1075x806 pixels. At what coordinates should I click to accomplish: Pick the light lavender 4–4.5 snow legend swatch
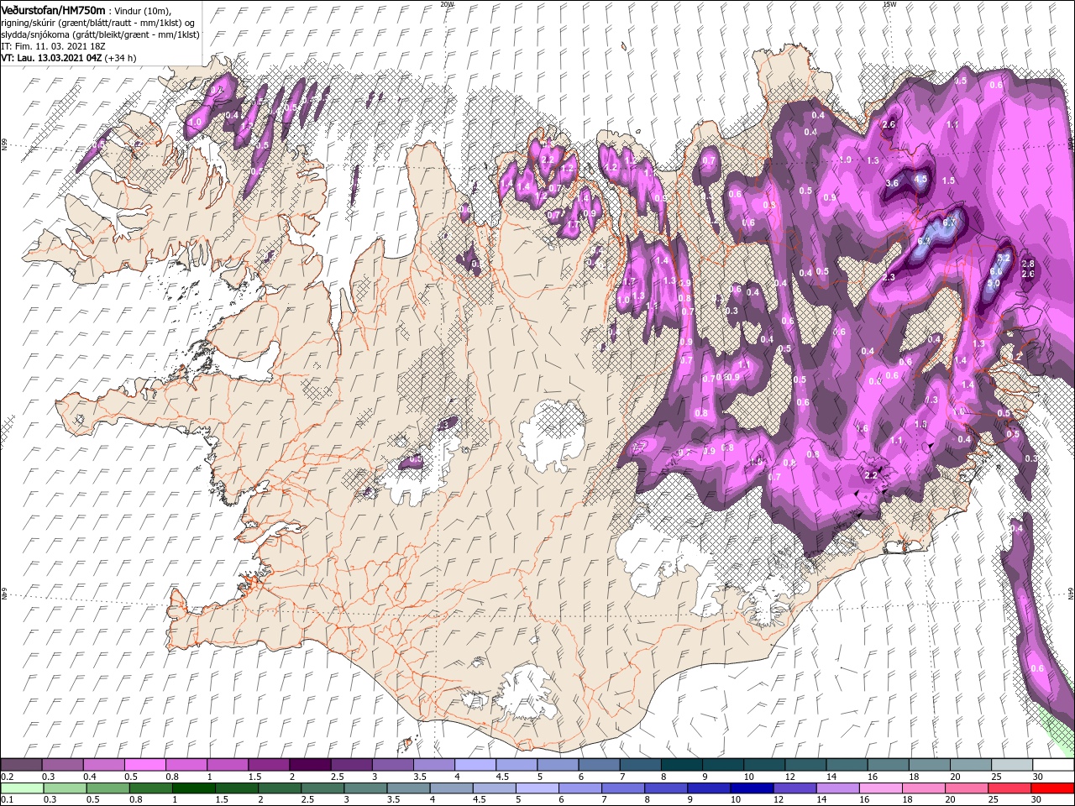475,765
